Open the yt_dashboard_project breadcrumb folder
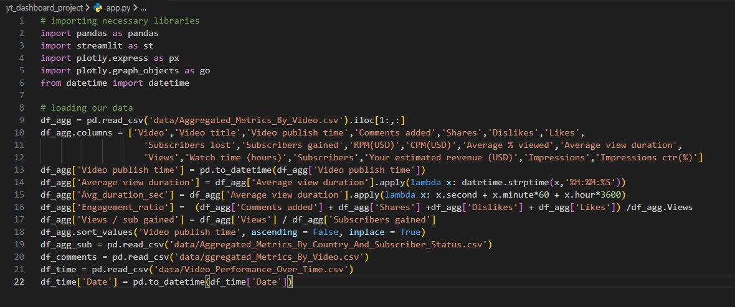This screenshot has width=735, height=307. (44, 8)
